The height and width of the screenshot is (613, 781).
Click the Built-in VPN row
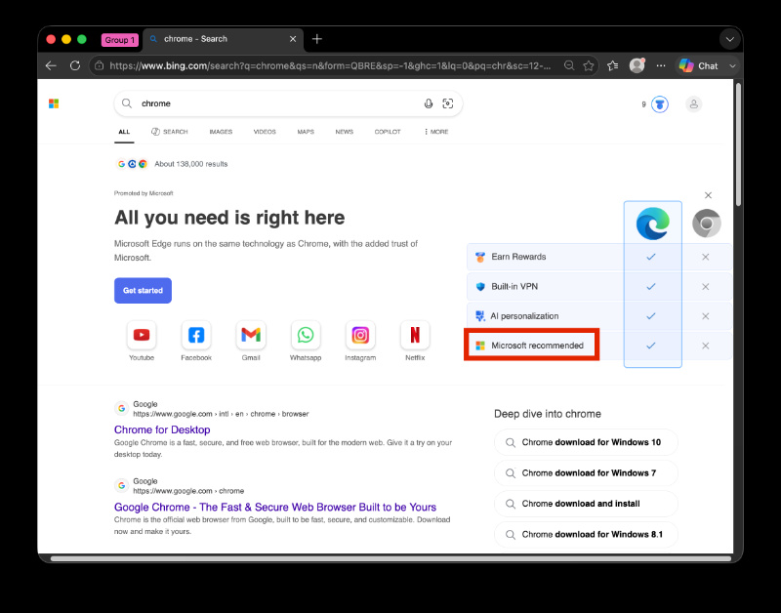click(x=599, y=286)
